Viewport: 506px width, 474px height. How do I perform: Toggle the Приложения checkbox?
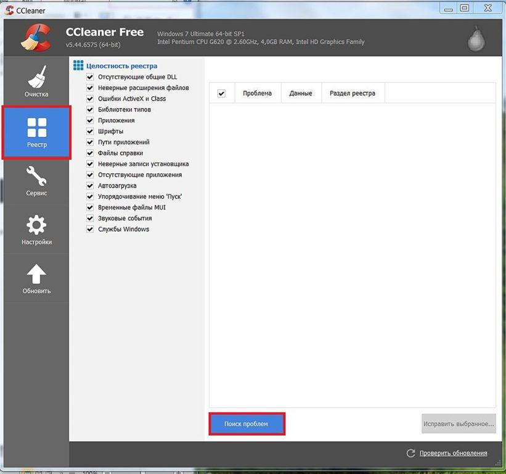pyautogui.click(x=90, y=120)
